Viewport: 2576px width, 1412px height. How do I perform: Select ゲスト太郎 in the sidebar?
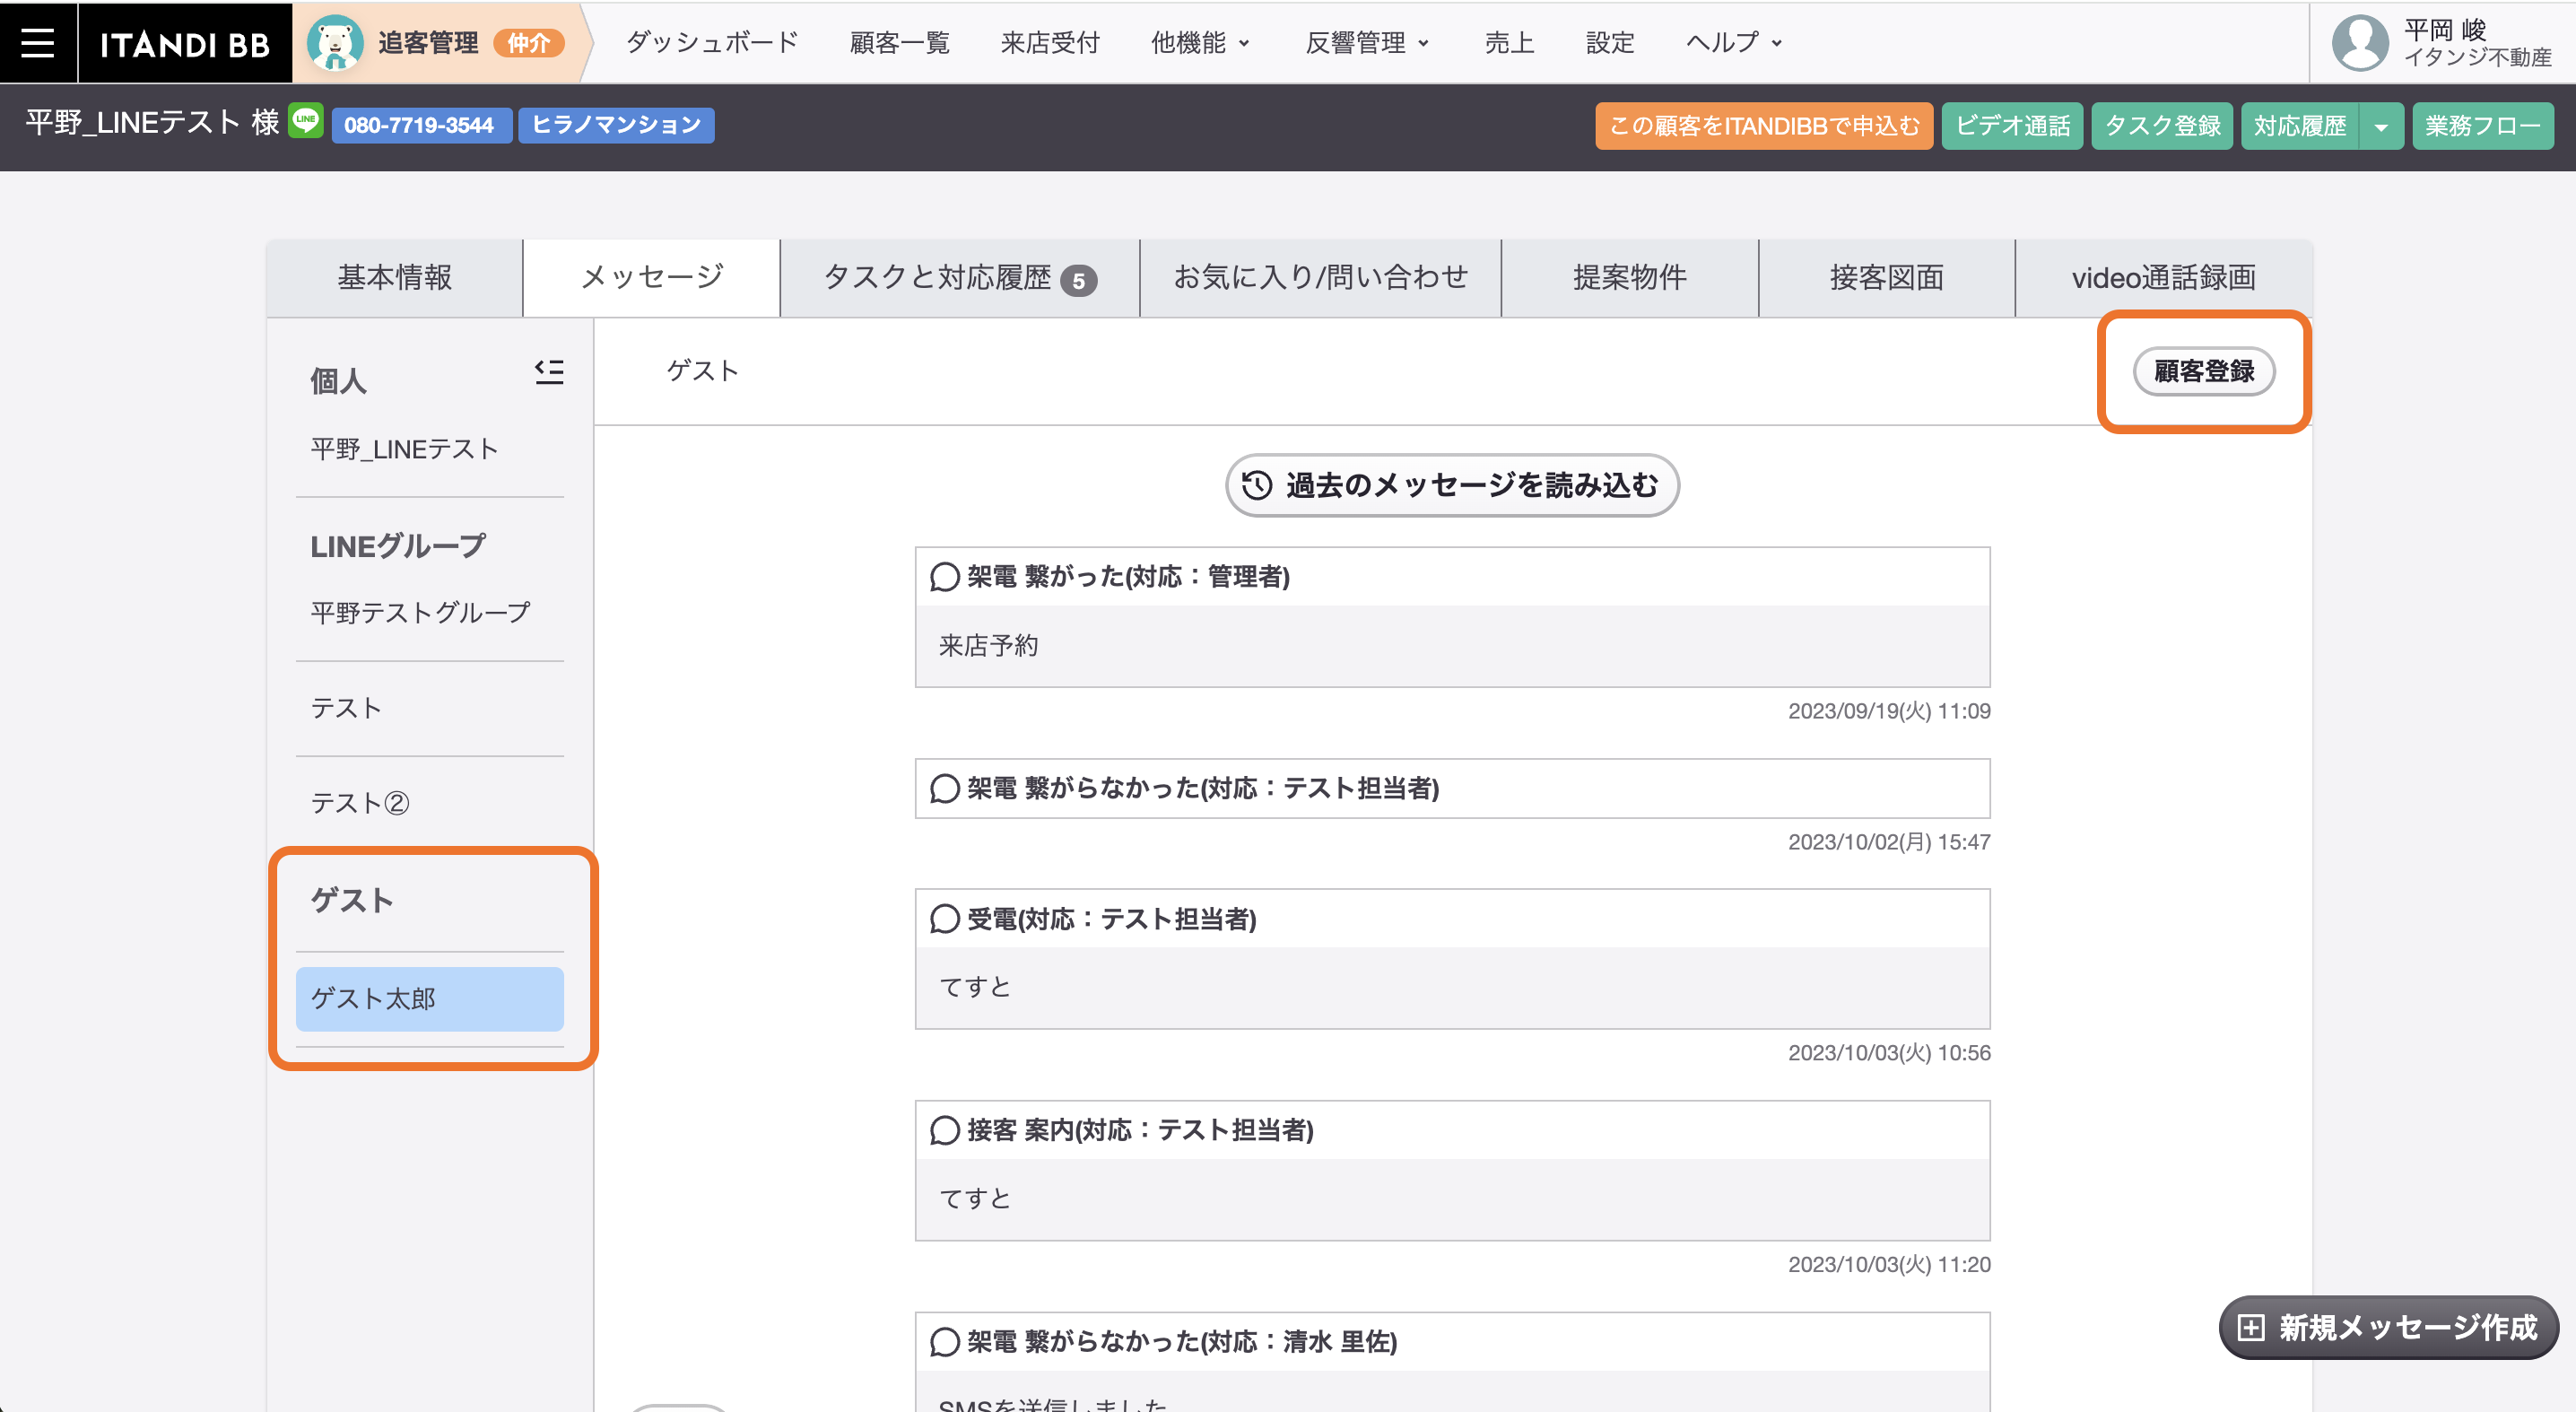click(430, 999)
